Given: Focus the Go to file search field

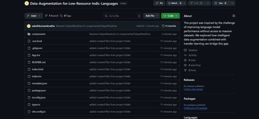Looking at the screenshot, I should 122,16.
